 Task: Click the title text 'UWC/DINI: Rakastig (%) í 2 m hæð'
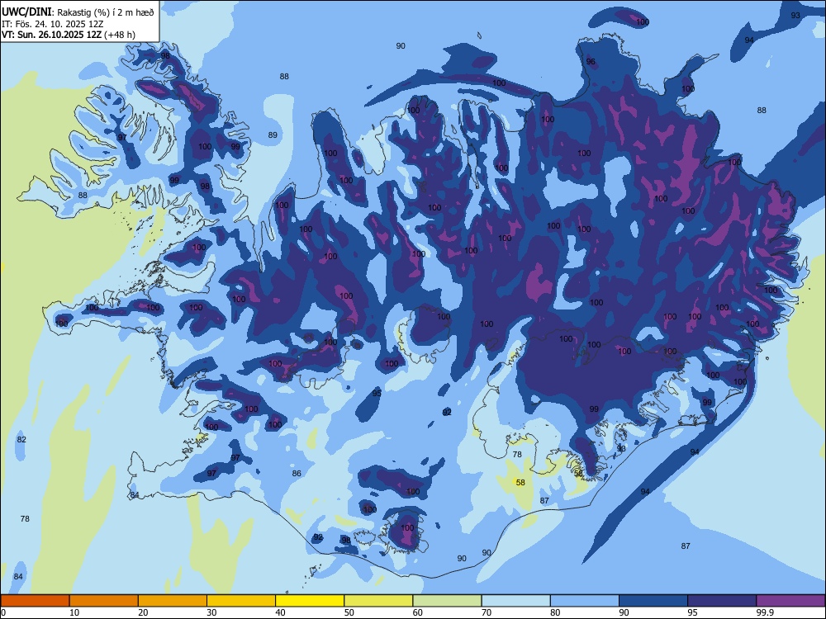pos(78,12)
